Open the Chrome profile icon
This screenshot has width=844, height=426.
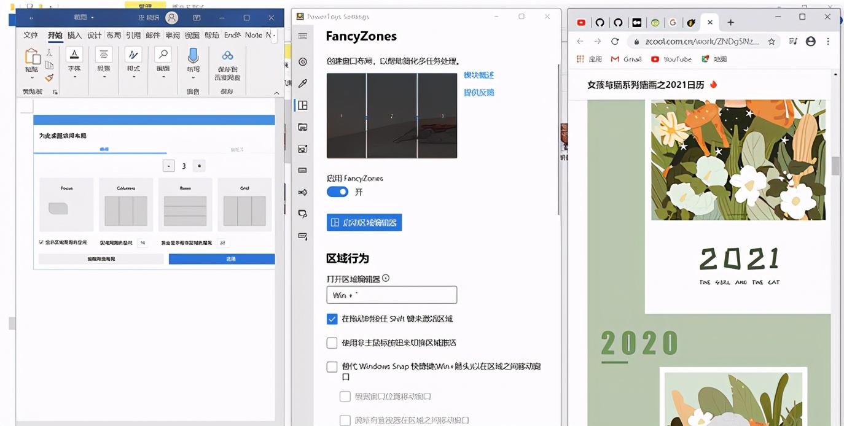(x=811, y=41)
